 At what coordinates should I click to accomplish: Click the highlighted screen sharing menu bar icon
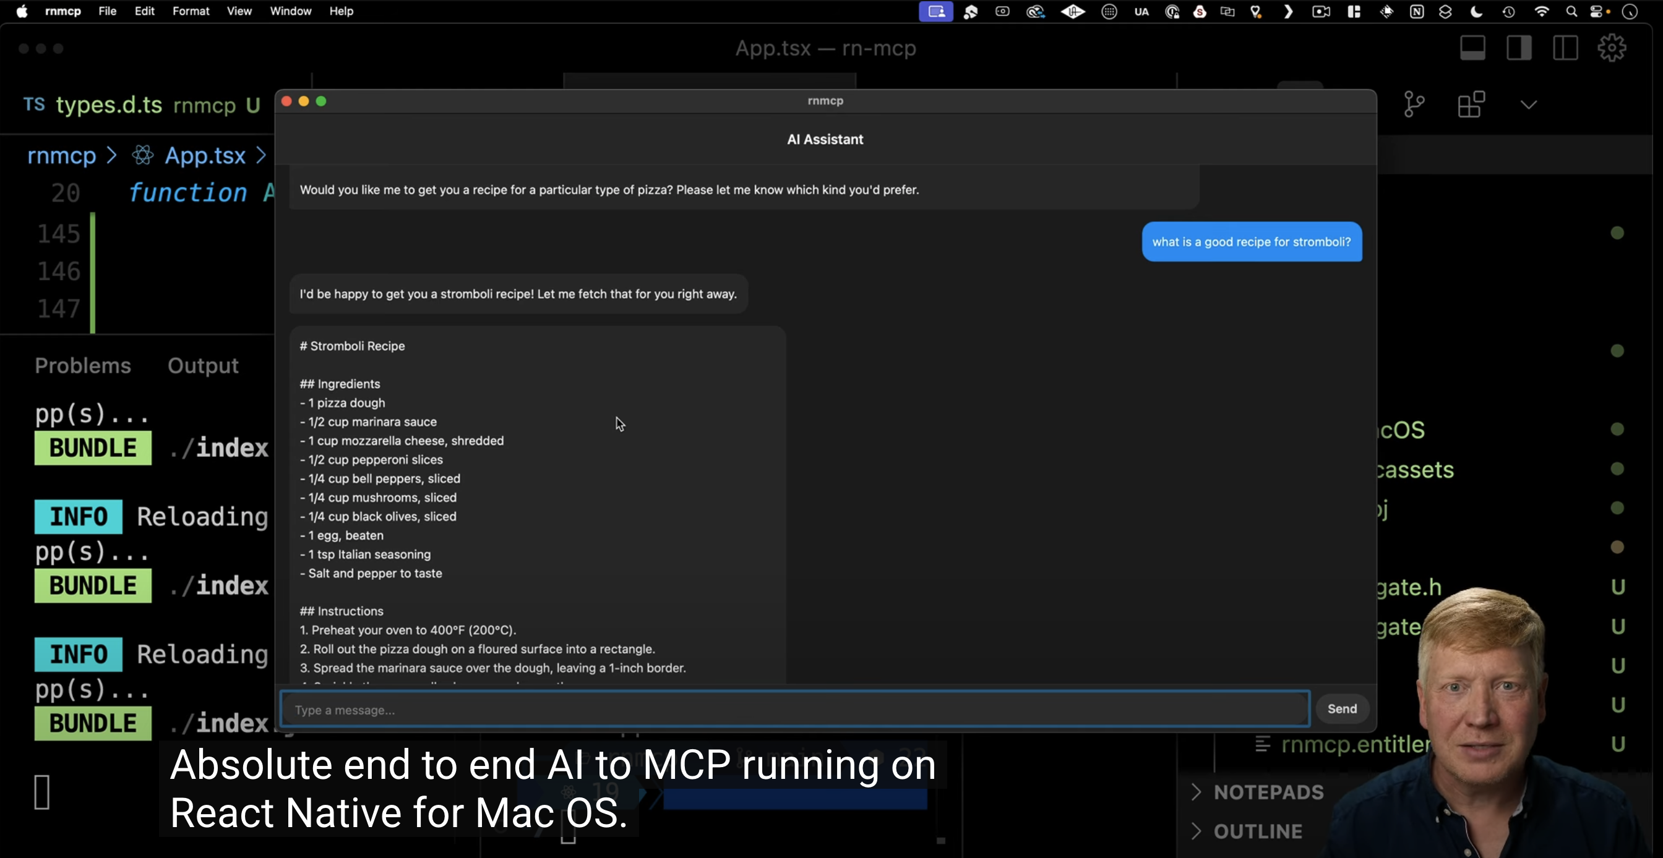pos(935,11)
